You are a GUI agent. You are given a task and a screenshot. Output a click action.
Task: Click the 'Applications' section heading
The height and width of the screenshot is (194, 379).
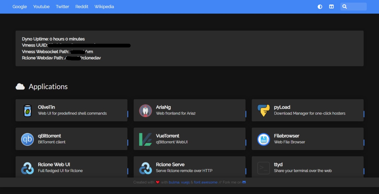pos(48,86)
